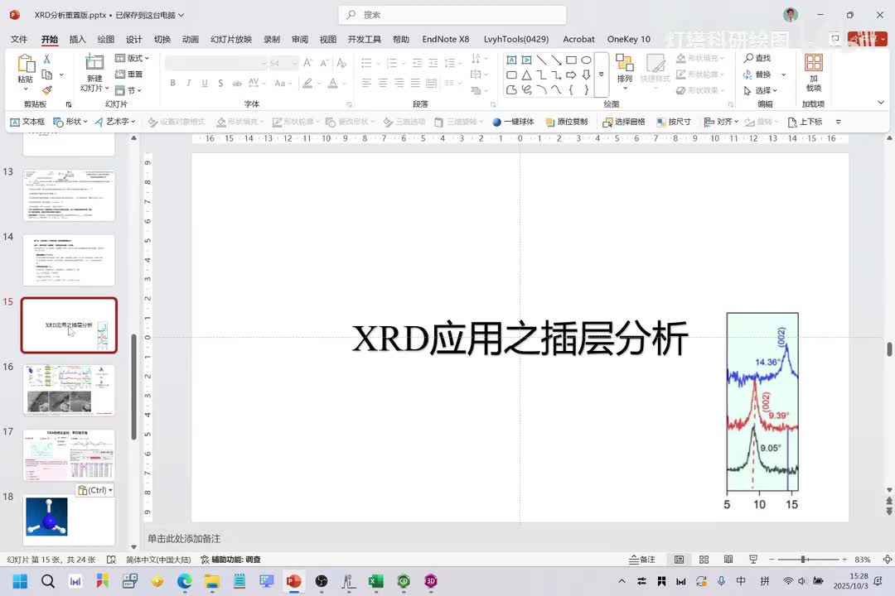
Task: Switch to the 动画 Animations tab
Action: tap(190, 39)
